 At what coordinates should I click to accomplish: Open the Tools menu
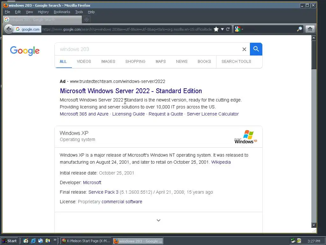[x=79, y=12]
